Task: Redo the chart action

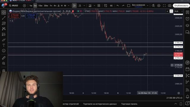Action: pyautogui.click(x=123, y=6)
